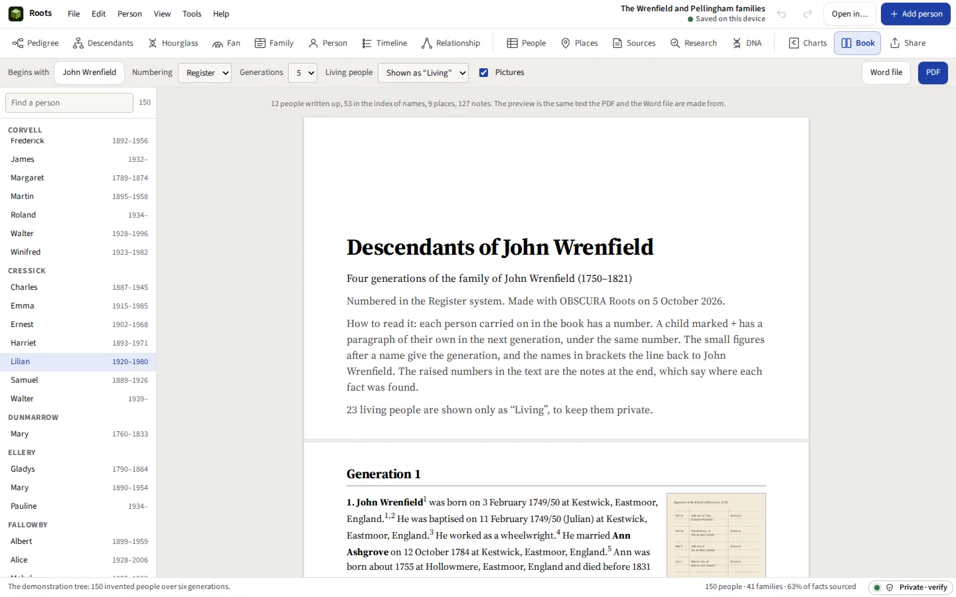This screenshot has width=956, height=597.
Task: Open the Numbering Register dropdown
Action: pyautogui.click(x=204, y=73)
